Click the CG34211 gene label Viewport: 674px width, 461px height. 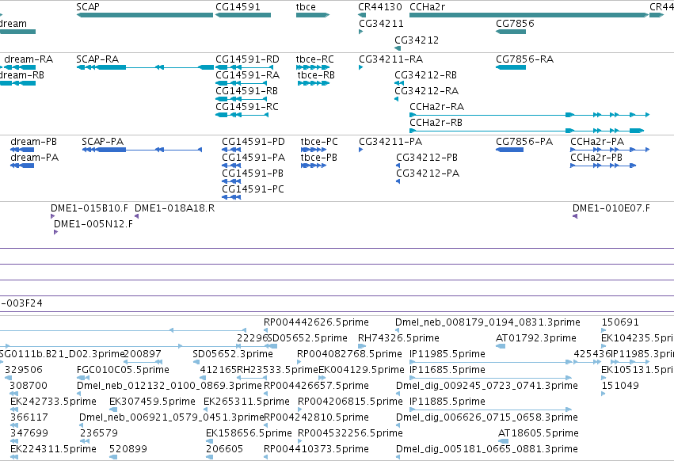[x=381, y=23]
